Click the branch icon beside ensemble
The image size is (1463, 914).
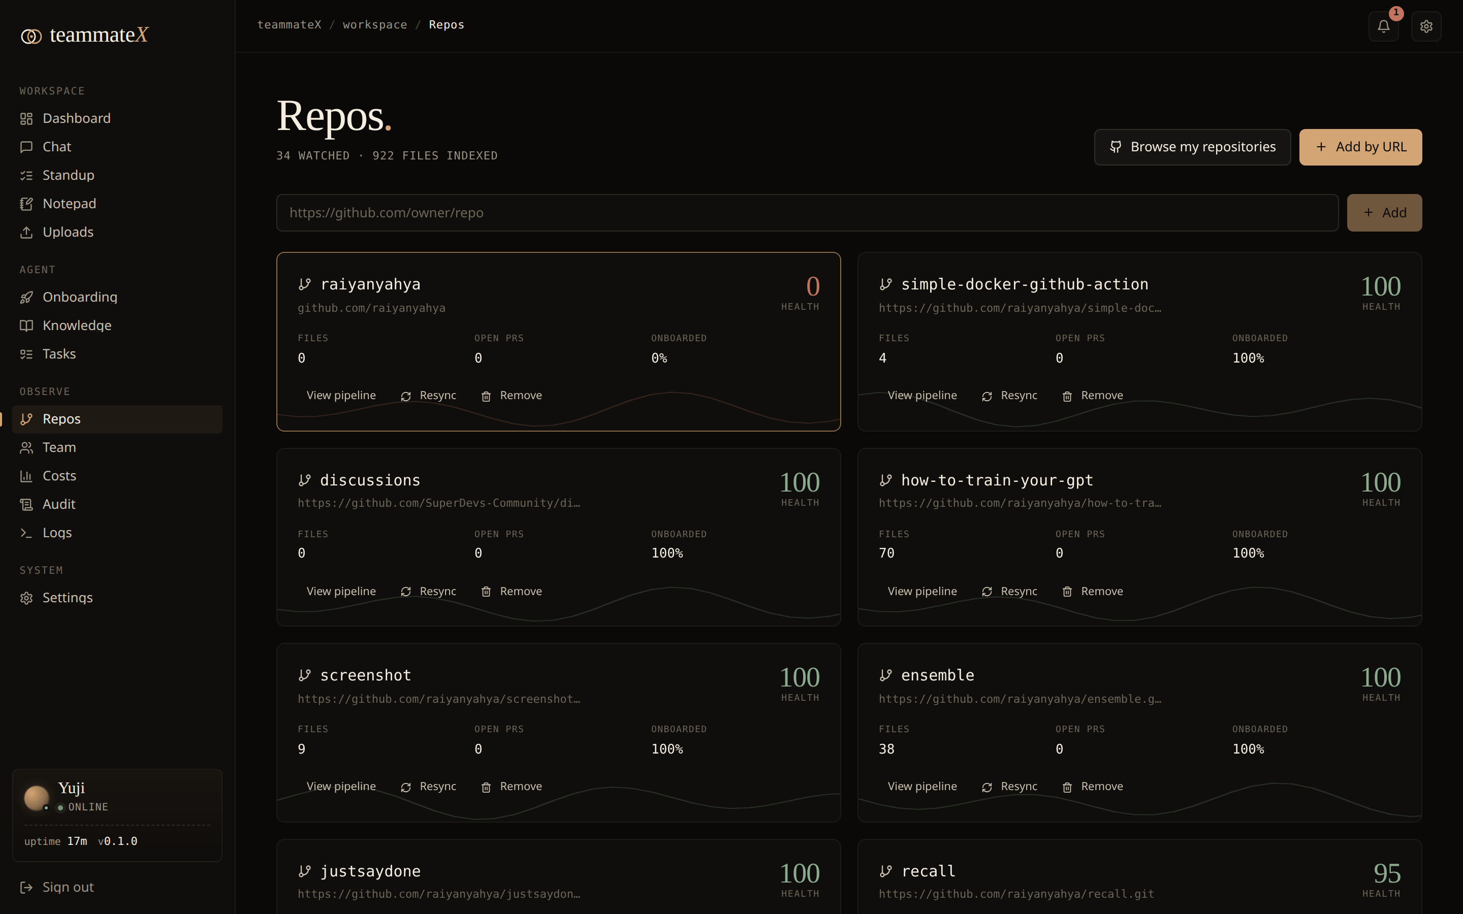(x=885, y=675)
